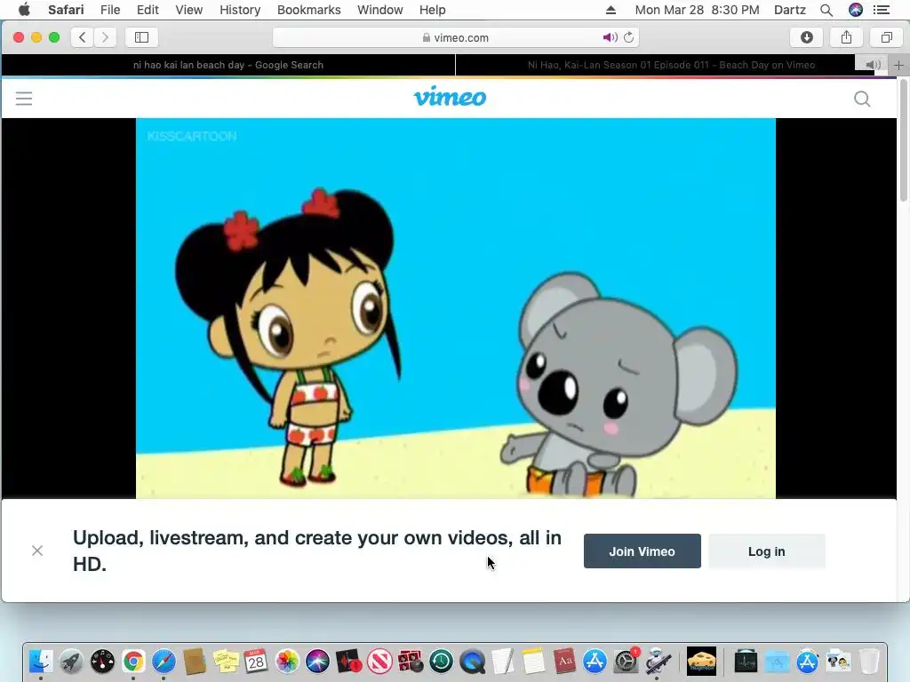Go forward with Safari's forward arrow
This screenshot has height=682, width=910.
pos(105,37)
